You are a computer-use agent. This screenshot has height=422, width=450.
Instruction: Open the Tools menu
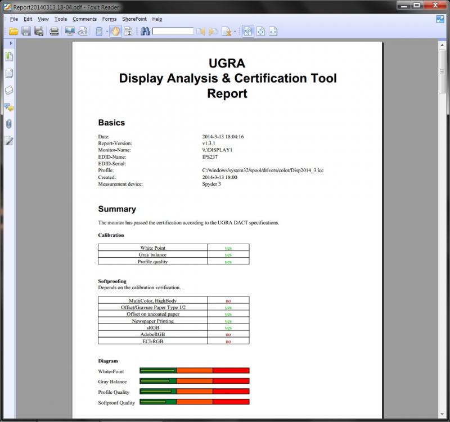(61, 19)
